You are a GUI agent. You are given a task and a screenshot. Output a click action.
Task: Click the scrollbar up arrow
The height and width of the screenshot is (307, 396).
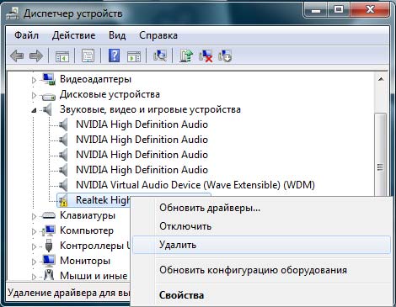coord(381,79)
